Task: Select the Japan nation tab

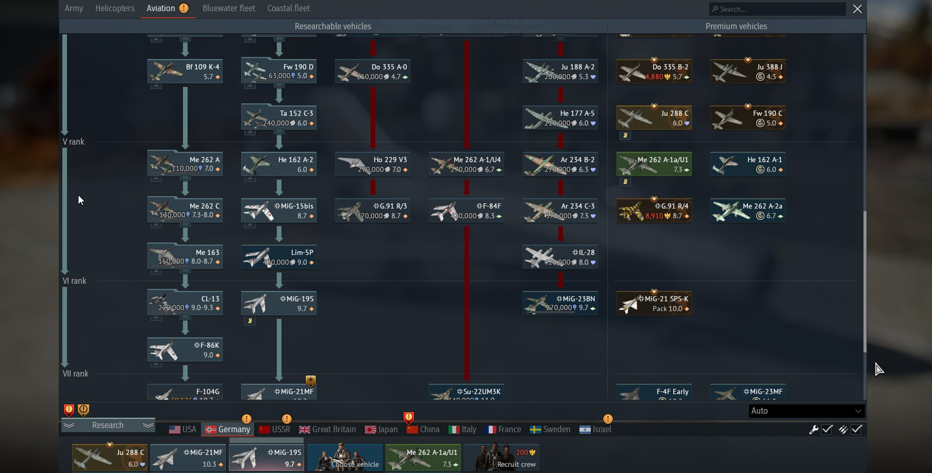Action: pos(382,429)
